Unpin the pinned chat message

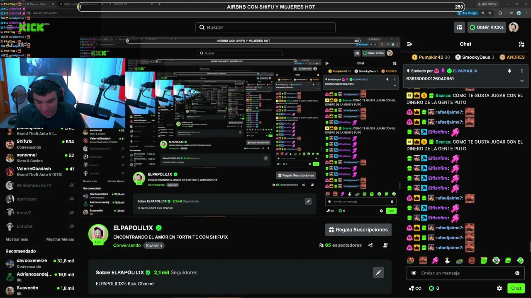pos(509,71)
